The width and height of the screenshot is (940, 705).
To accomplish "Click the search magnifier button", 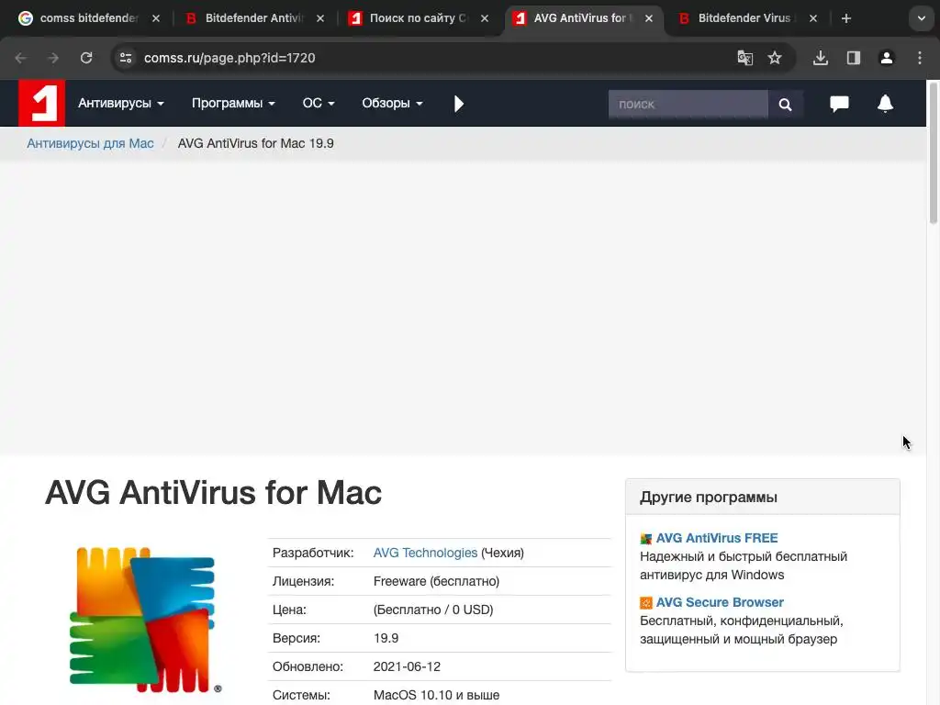I will (785, 105).
